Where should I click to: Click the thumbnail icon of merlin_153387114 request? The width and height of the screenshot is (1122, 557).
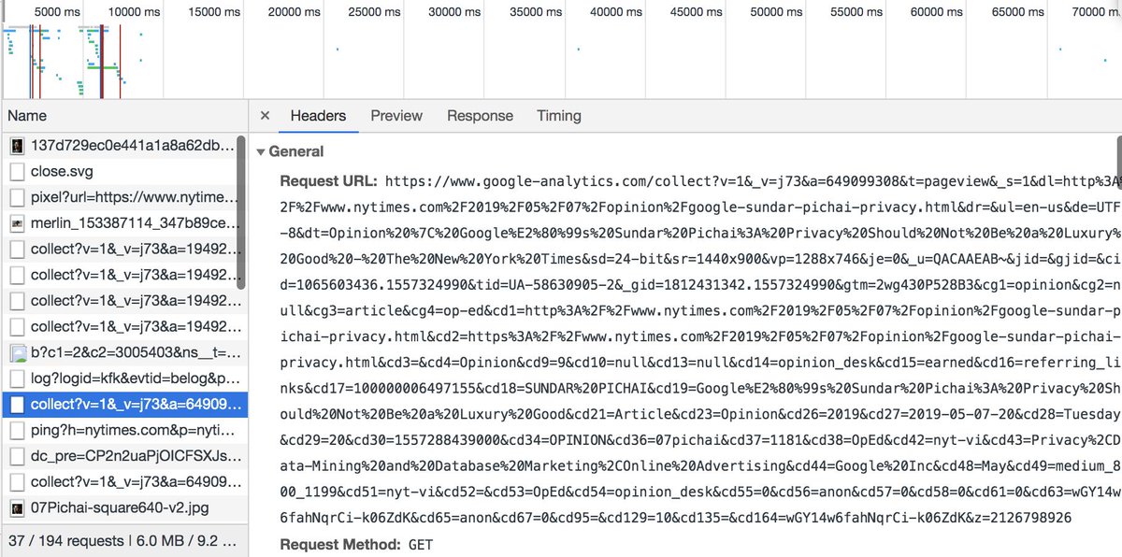(x=17, y=224)
